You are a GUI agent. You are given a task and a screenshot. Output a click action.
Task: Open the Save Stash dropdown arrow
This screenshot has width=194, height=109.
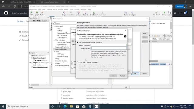click(x=97, y=15)
